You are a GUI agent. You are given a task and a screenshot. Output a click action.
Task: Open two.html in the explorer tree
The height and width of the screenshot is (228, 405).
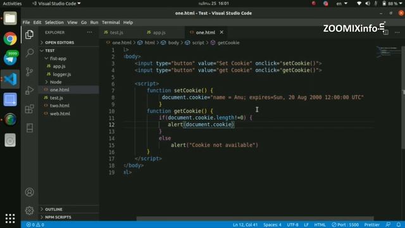pos(59,106)
